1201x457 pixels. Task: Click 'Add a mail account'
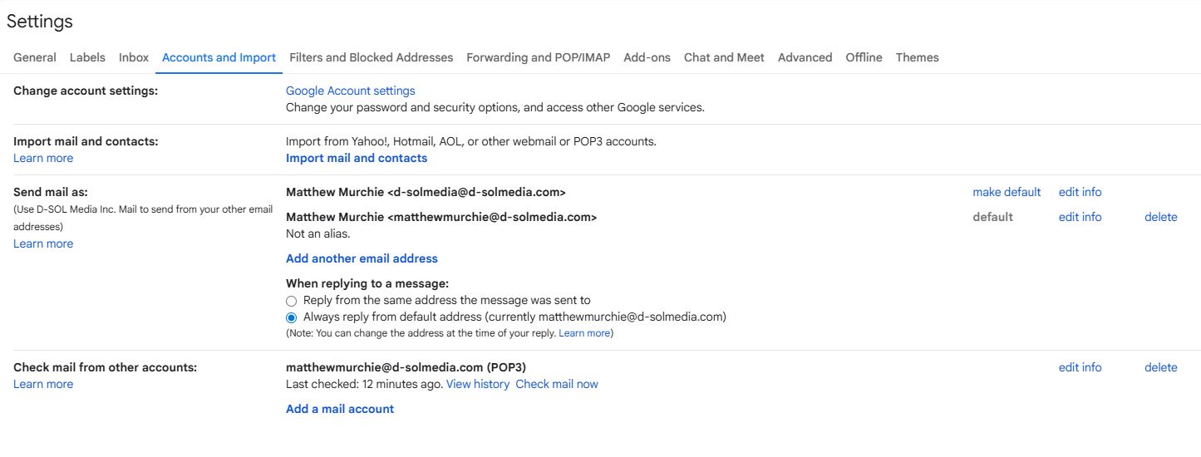pyautogui.click(x=340, y=409)
